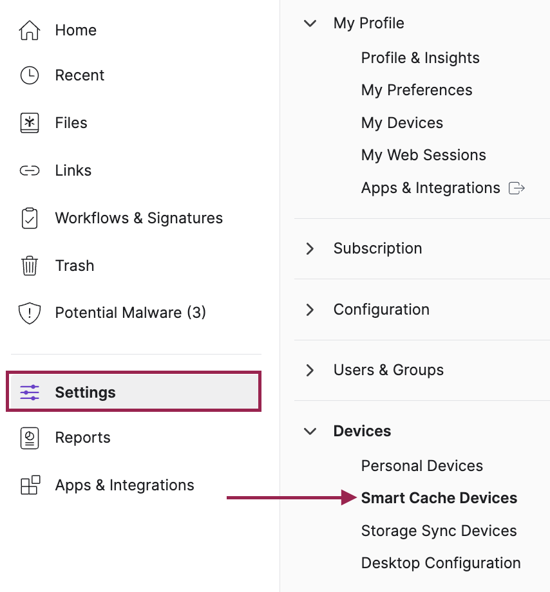The width and height of the screenshot is (550, 592).
Task: Open Recent via the clock icon
Action: pos(30,75)
